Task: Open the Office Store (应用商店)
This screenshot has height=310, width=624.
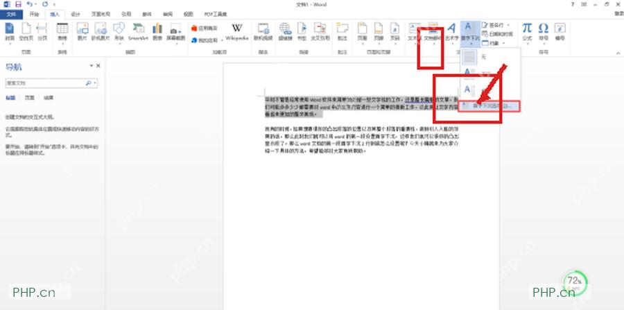Action: tap(204, 28)
